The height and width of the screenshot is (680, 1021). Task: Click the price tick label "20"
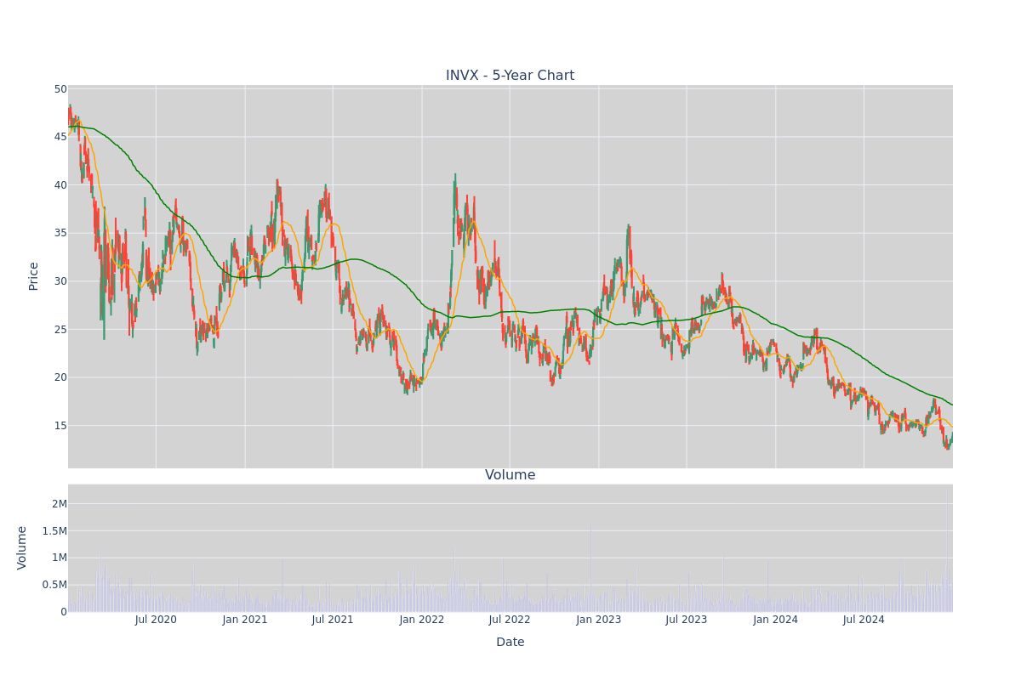coord(60,377)
